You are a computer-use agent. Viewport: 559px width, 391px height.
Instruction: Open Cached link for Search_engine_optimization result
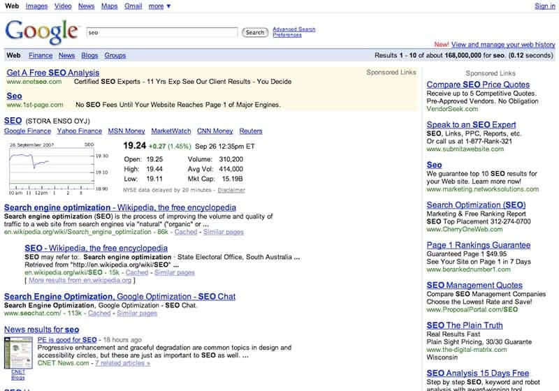186,232
